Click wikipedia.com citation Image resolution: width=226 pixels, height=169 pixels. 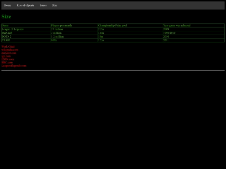(x=10, y=50)
